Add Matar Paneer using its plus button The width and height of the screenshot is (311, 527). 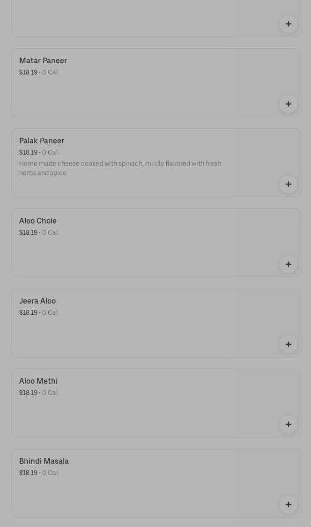point(289,104)
